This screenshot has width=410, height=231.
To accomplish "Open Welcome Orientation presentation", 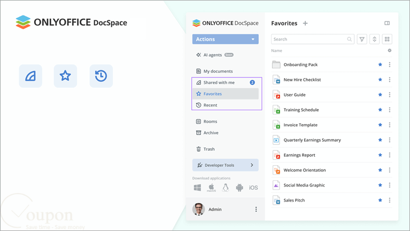I will [x=305, y=170].
